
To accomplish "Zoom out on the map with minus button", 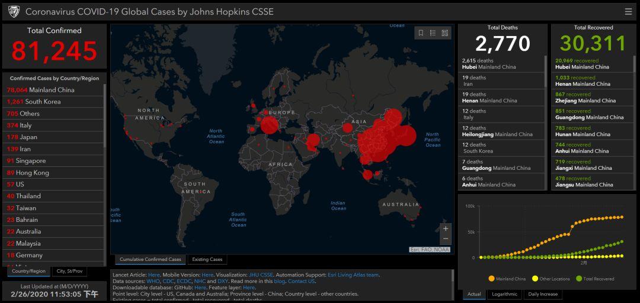I will click(x=445, y=238).
